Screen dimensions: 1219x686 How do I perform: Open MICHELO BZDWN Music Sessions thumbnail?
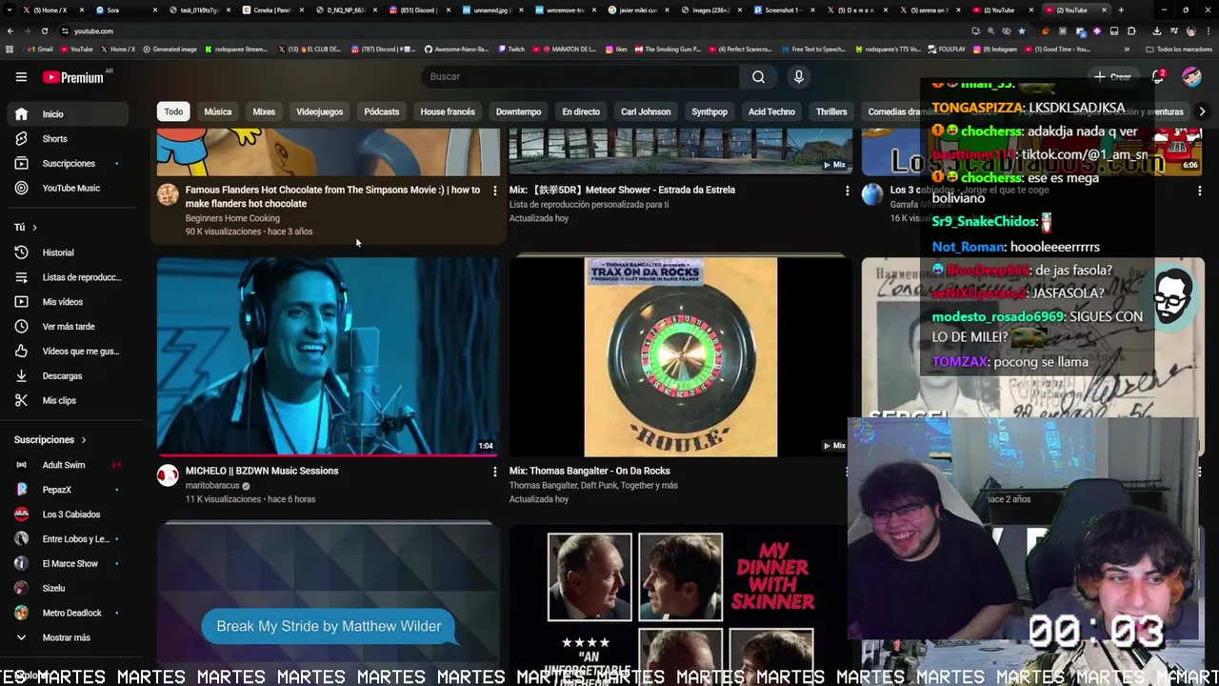click(328, 356)
